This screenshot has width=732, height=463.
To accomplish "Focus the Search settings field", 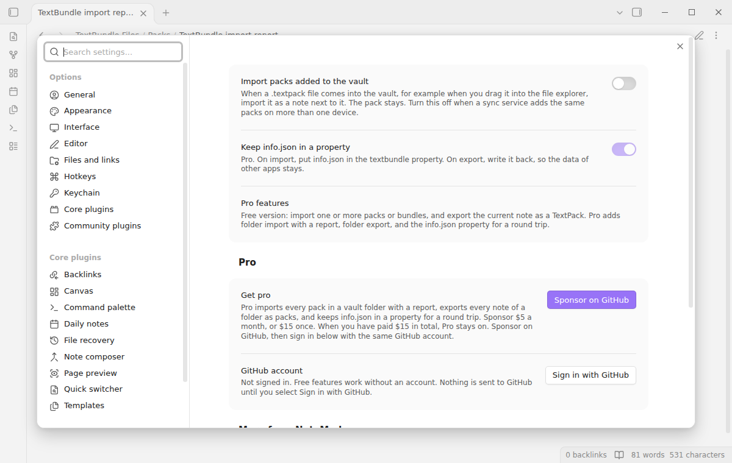I will tap(113, 52).
